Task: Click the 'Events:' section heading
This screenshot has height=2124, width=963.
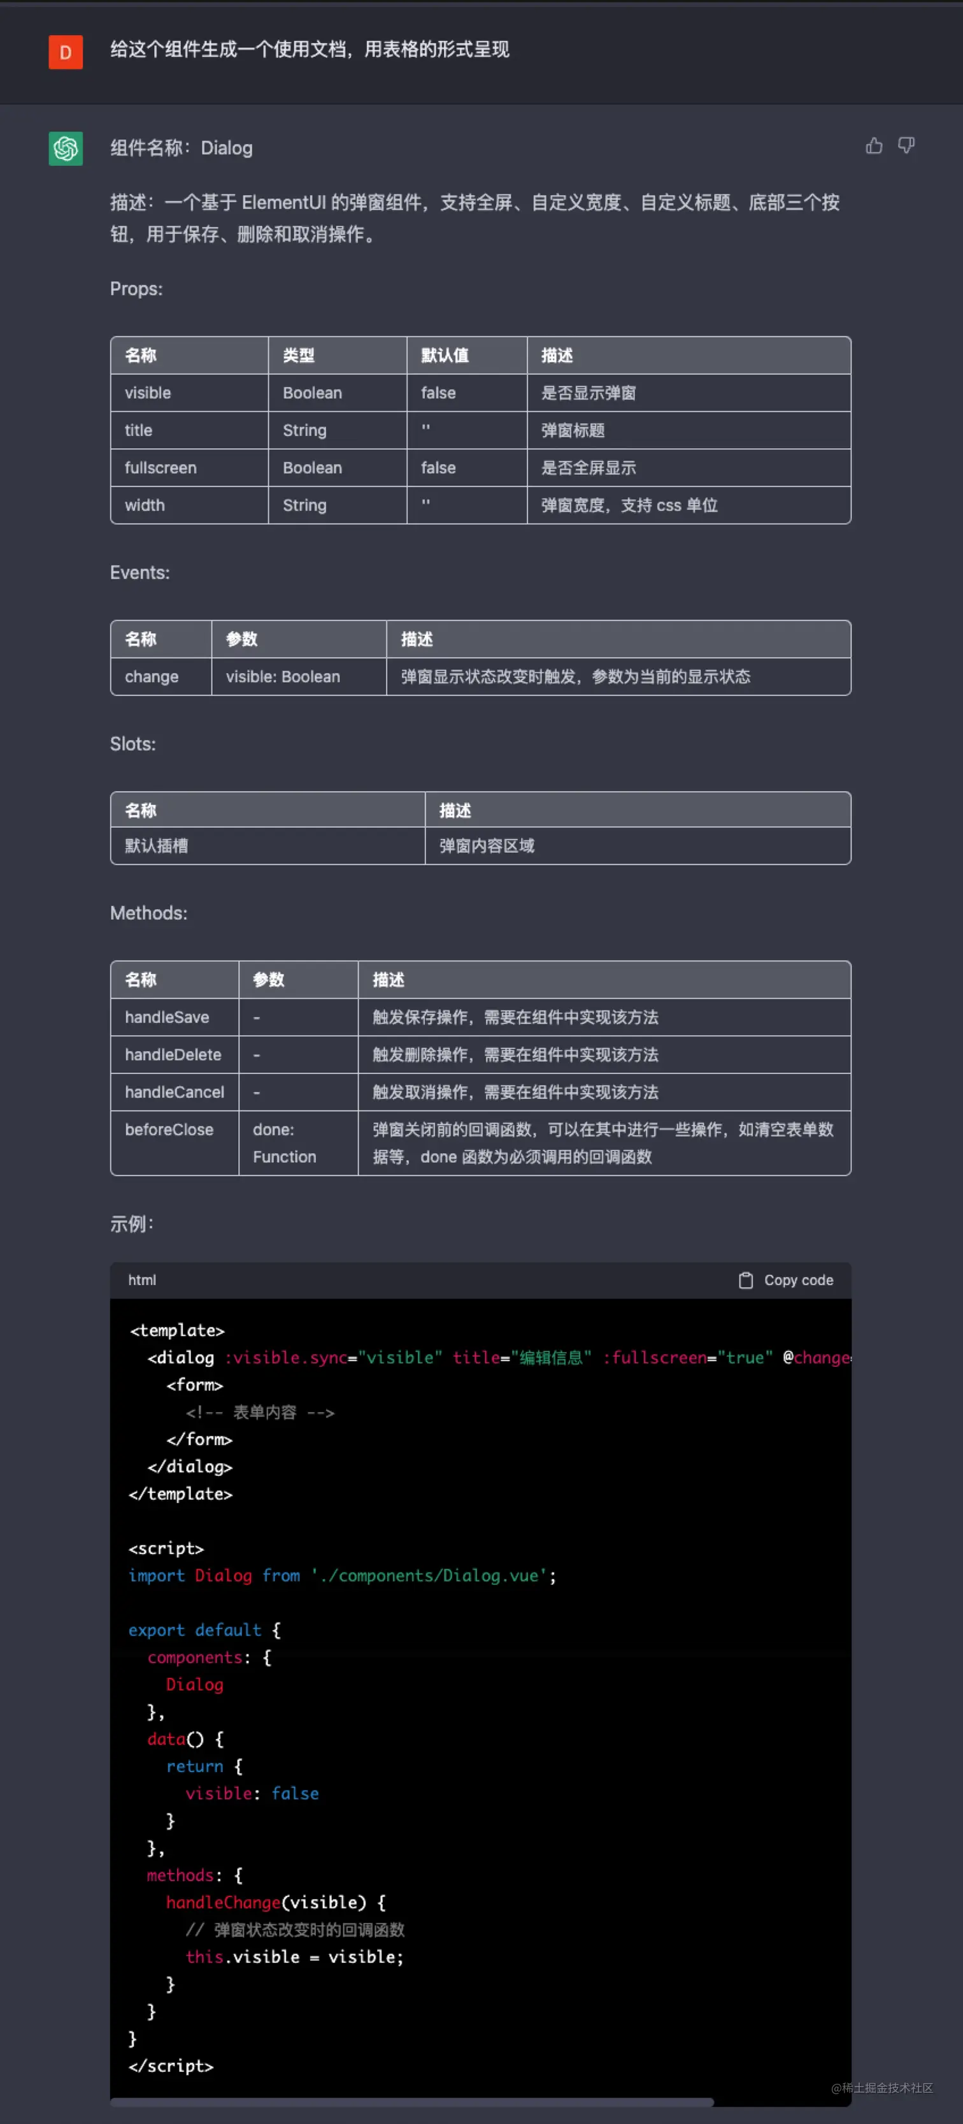Action: point(140,572)
